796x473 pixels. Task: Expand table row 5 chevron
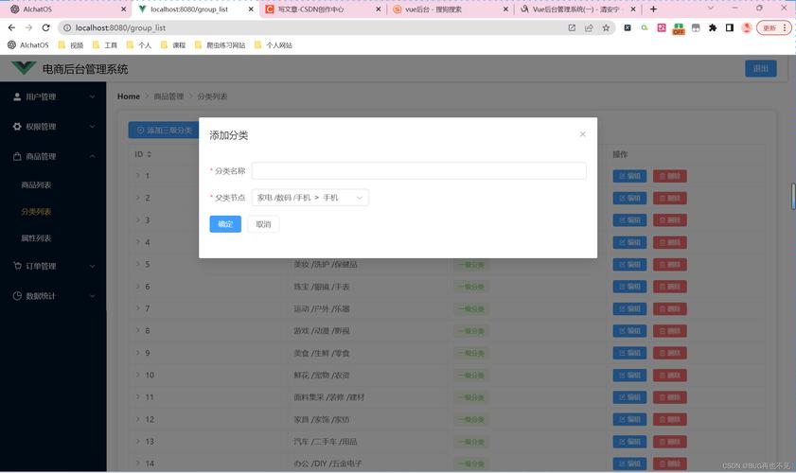click(x=137, y=264)
